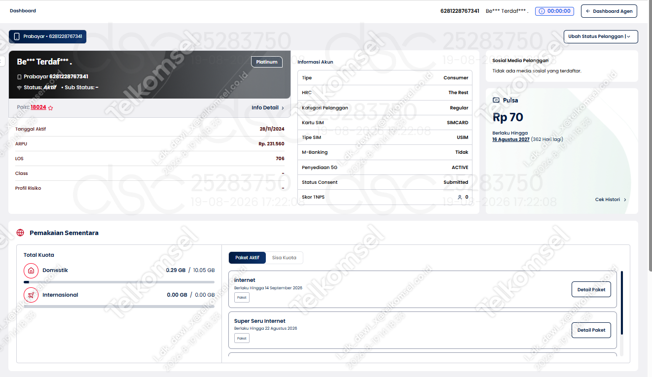Click "The Rest" in the HRC row
The height and width of the screenshot is (377, 652).
click(x=458, y=93)
